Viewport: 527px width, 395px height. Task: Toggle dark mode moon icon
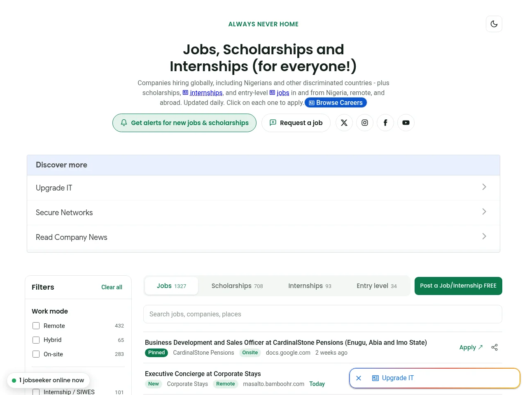[494, 24]
